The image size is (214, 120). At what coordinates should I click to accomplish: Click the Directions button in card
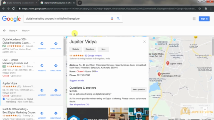90,49
